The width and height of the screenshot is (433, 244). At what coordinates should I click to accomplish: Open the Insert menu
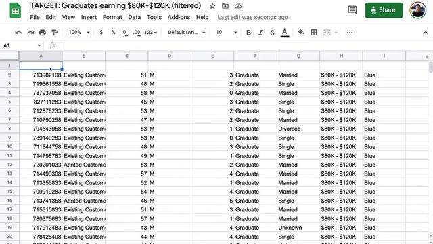coord(89,17)
